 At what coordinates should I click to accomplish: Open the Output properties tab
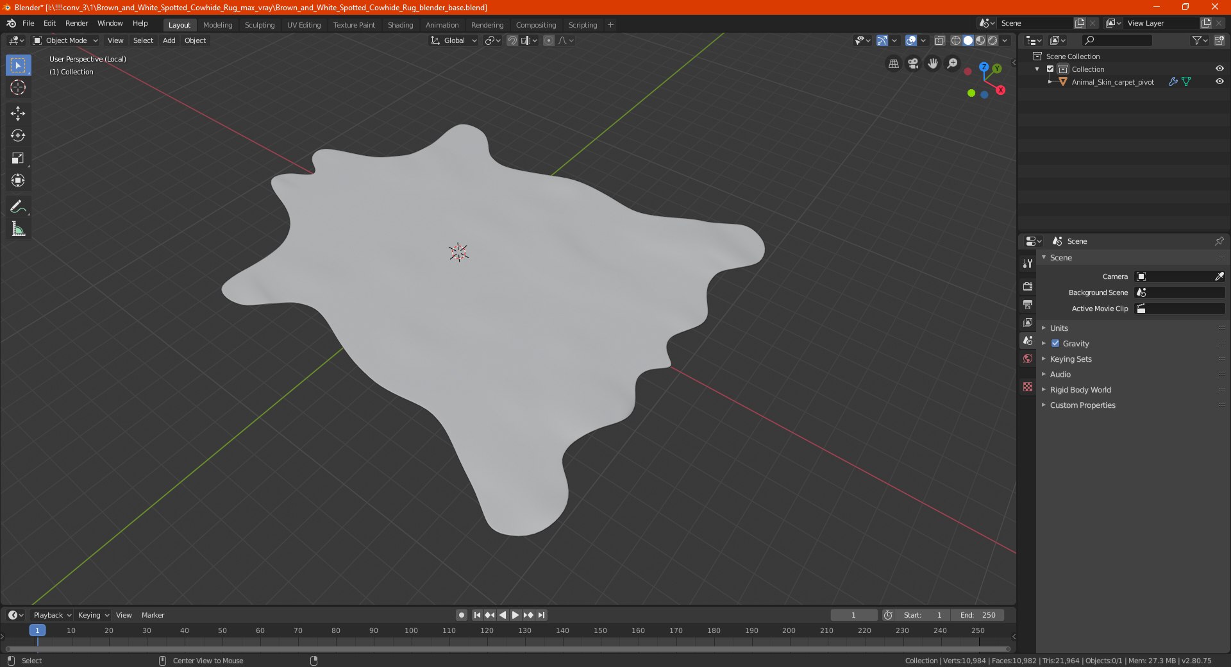(x=1028, y=305)
